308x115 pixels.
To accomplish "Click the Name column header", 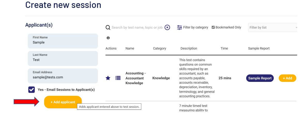I will click(x=130, y=49).
